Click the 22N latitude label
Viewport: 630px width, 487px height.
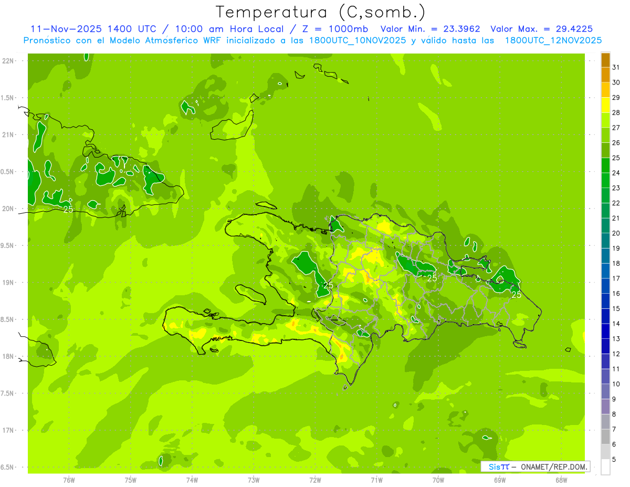pos(8,61)
